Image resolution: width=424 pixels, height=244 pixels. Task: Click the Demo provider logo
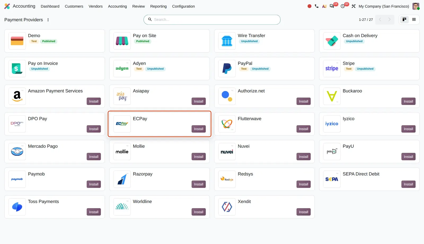pyautogui.click(x=17, y=41)
